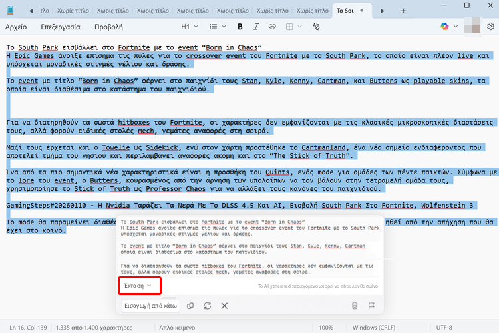Open Notepad settings gear

tap(490, 27)
